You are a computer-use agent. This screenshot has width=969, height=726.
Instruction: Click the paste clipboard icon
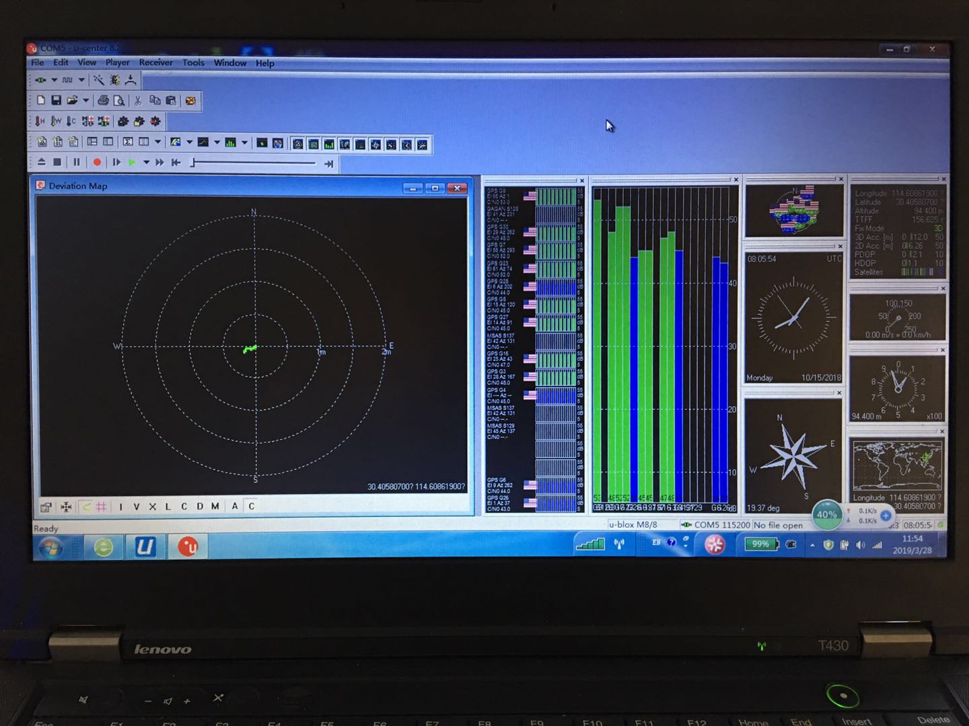coord(171,100)
